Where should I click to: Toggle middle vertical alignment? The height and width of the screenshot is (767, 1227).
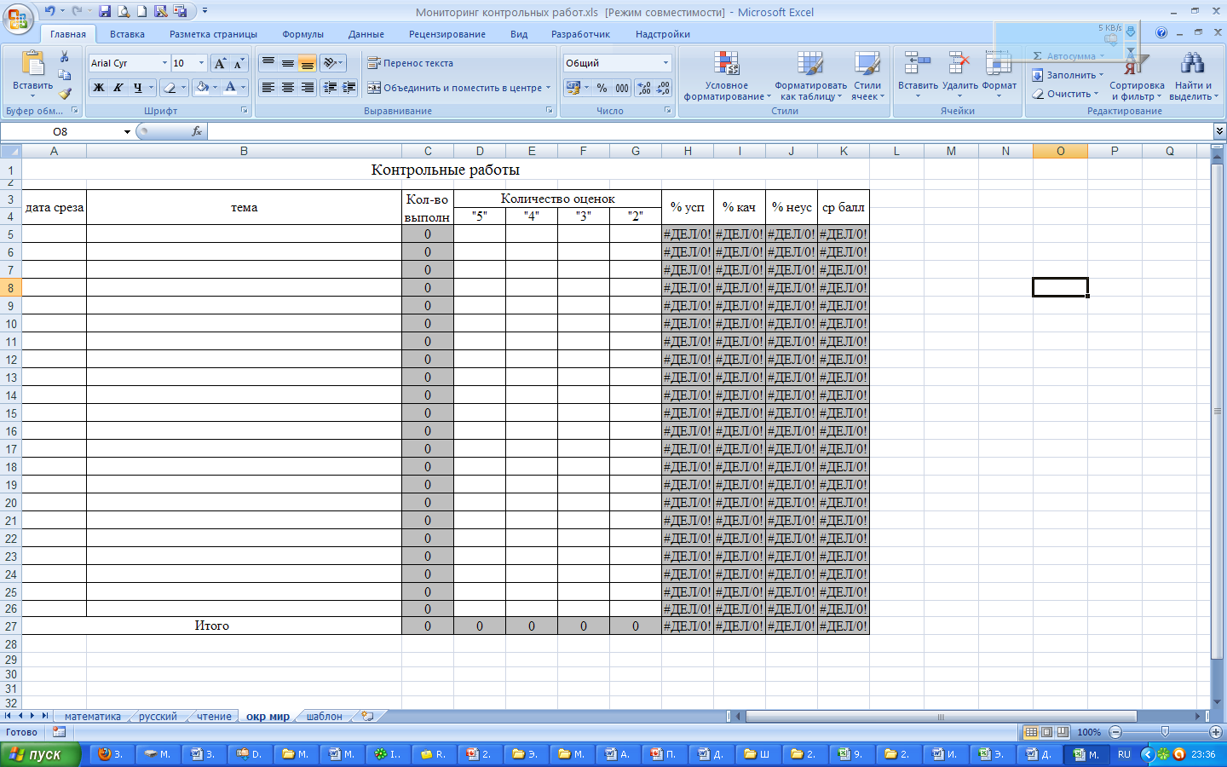click(x=287, y=63)
